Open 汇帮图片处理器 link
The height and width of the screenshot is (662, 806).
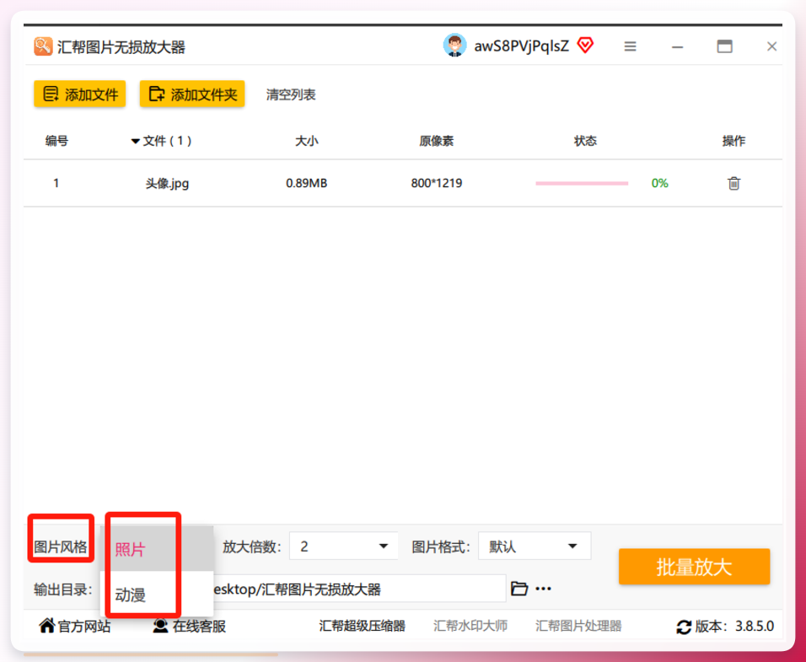pos(578,626)
